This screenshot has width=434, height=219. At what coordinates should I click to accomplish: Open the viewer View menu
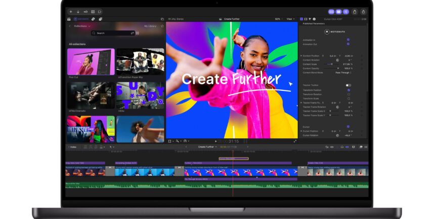(x=290, y=19)
